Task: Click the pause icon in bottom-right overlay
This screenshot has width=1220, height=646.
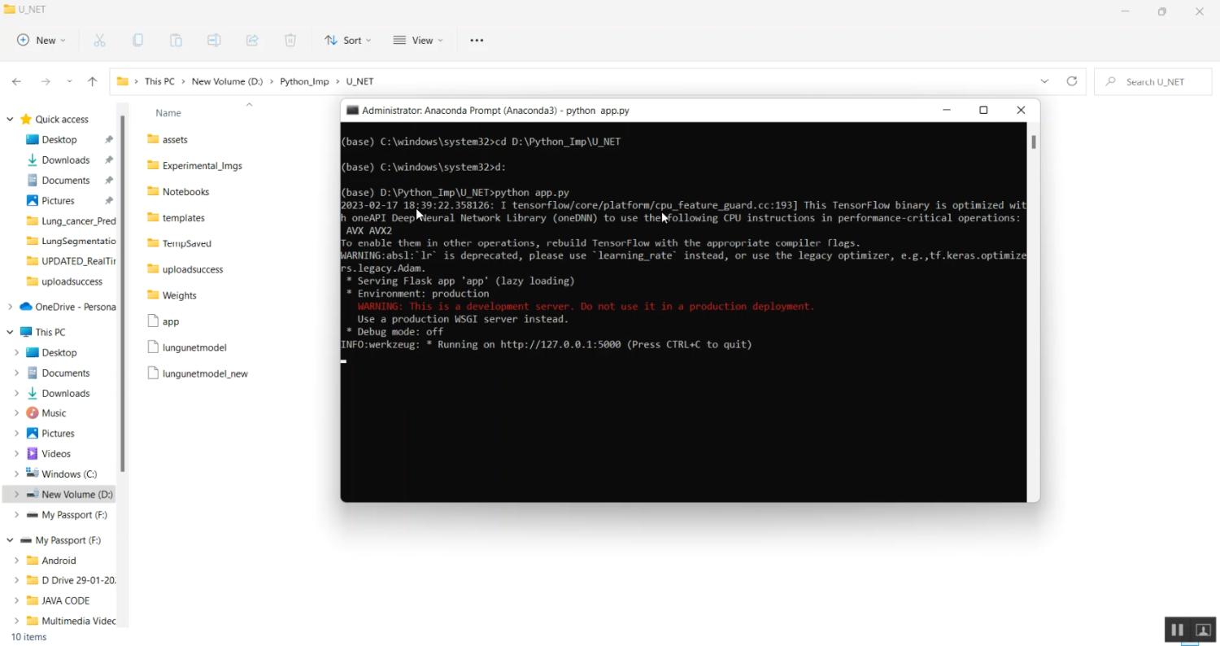Action: click(x=1177, y=630)
